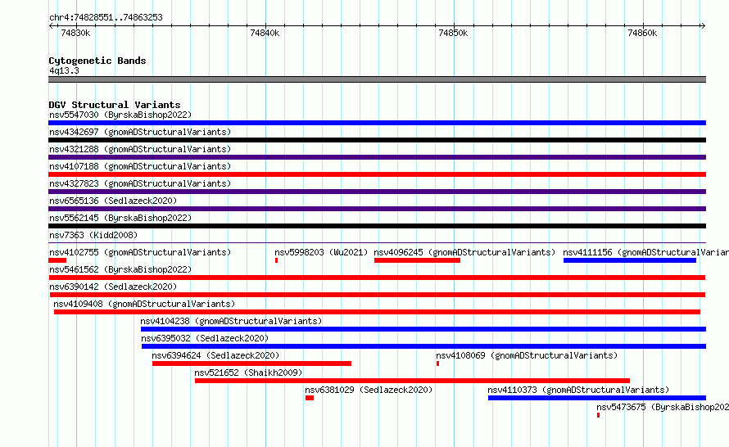Click the 74860k ruler label
The height and width of the screenshot is (447, 729).
642,33
